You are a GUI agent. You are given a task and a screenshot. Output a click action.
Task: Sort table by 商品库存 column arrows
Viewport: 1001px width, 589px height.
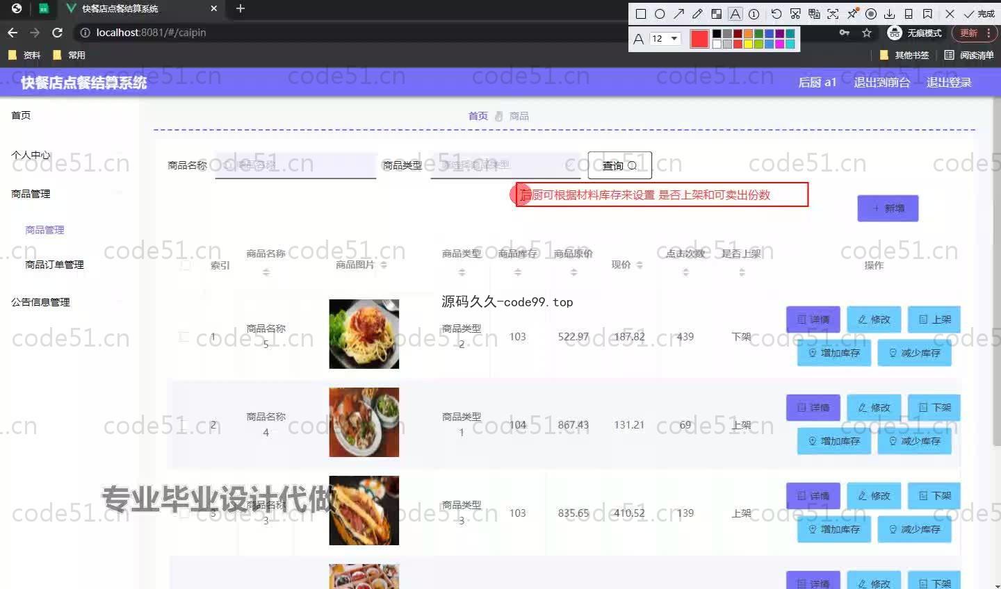[517, 272]
